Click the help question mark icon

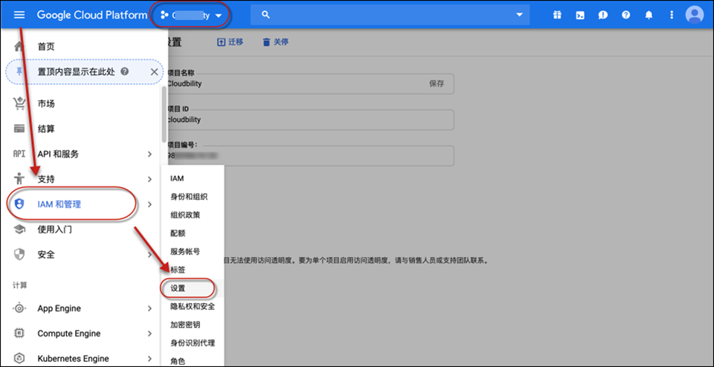pos(625,15)
